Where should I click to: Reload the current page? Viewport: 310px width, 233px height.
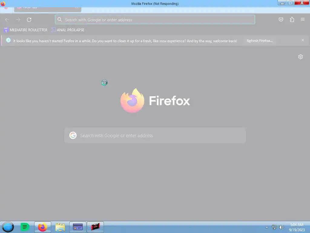coord(29,20)
